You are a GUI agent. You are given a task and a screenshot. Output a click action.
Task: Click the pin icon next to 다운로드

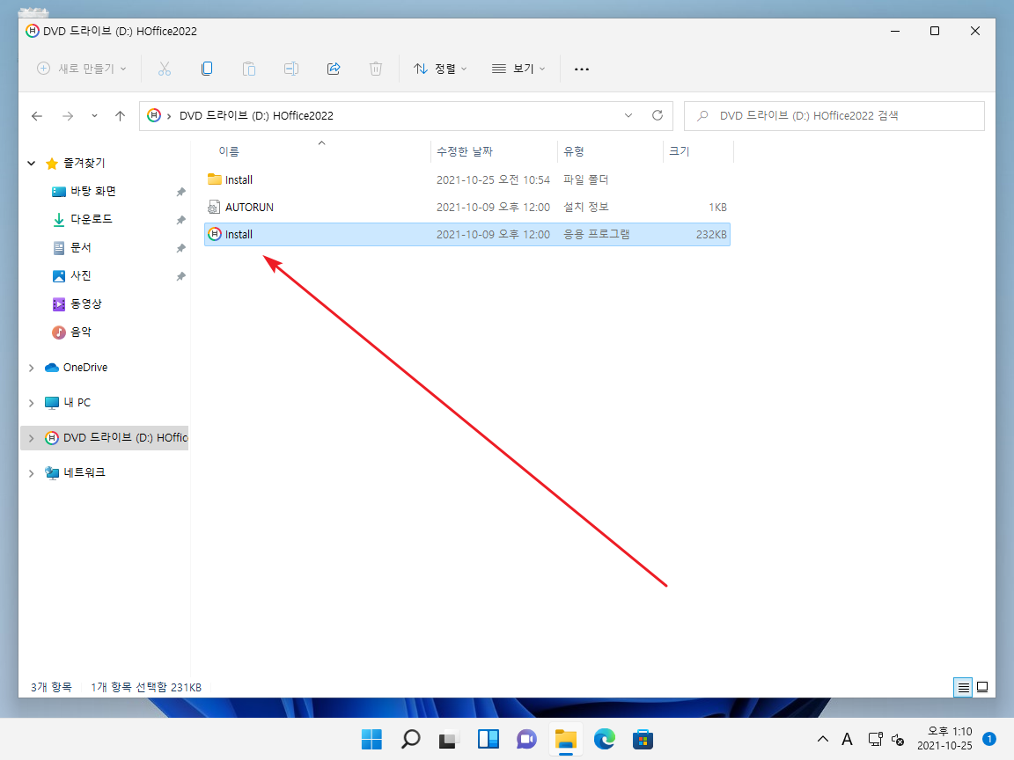coord(180,221)
